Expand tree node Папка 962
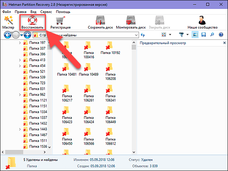Screen dimensions: 228x171 tap(20, 95)
